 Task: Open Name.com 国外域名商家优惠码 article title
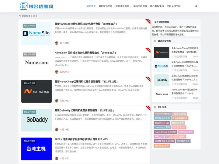coord(85,53)
